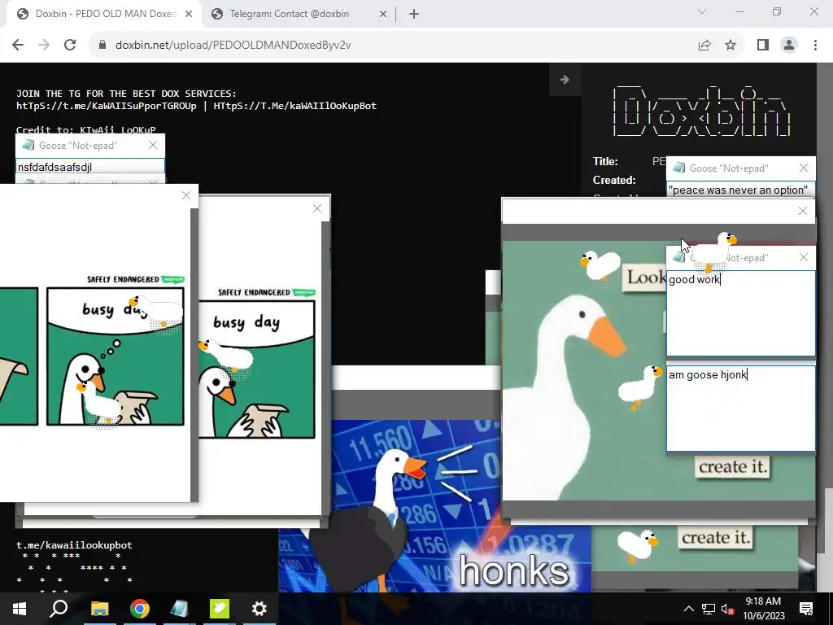Focus the address bar showing doxbin.net URL
The height and width of the screenshot is (625, 833).
[392, 46]
